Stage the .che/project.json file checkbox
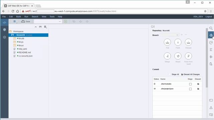 coord(190,89)
